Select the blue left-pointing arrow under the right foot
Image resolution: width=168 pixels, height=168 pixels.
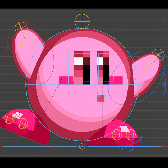coord(125,147)
